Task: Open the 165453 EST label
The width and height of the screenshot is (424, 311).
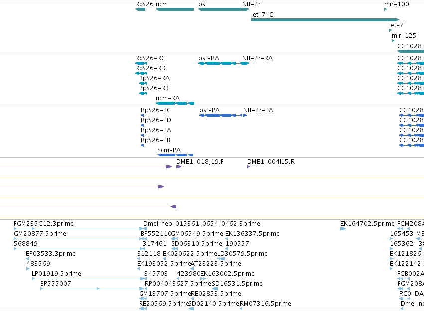Action: [x=402, y=234]
